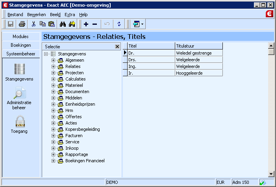Image resolution: width=276 pixels, height=187 pixels.
Task: Click the Titel column header
Action: pos(151,46)
